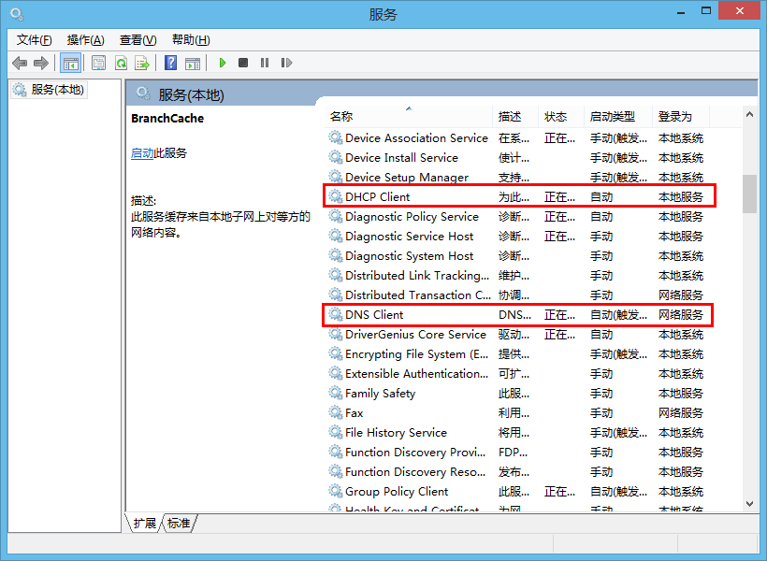Sort services by the 名称 column header
This screenshot has height=561, width=767.
(x=341, y=117)
